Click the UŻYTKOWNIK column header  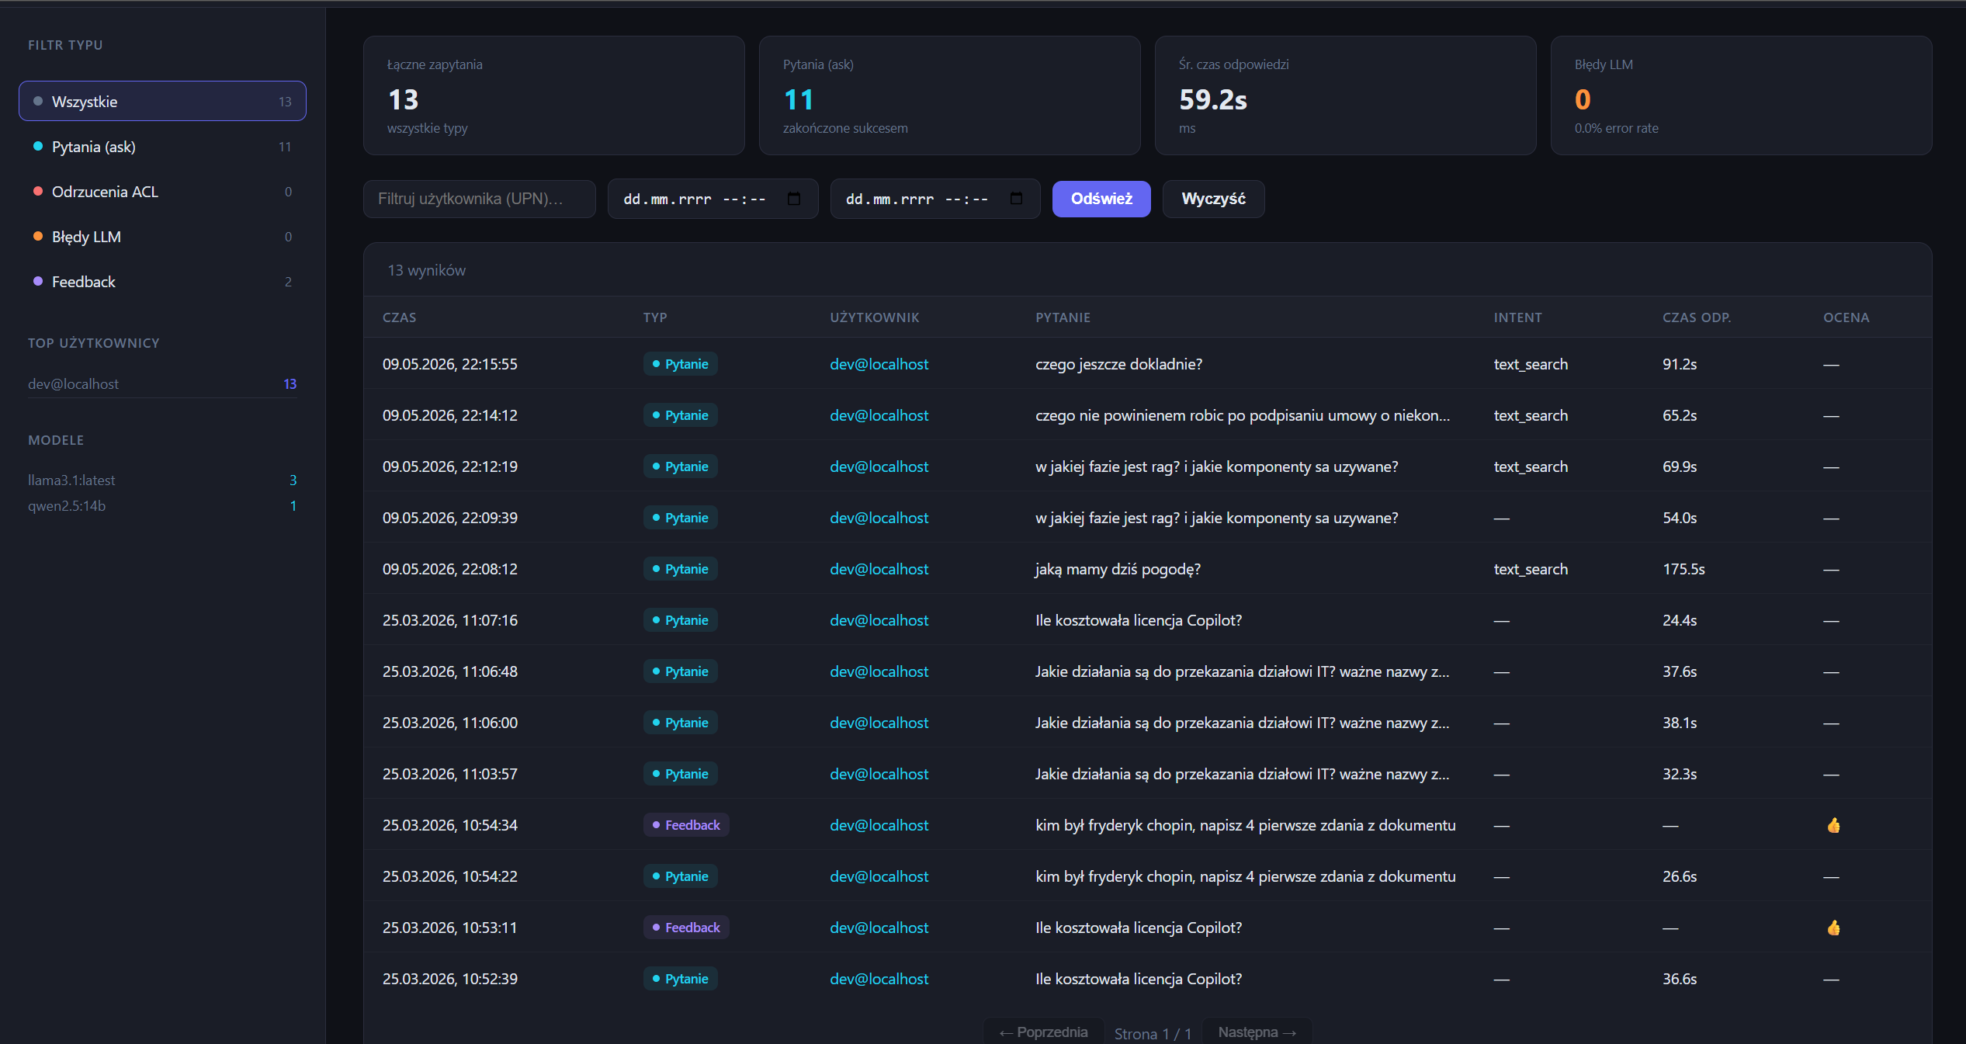874,317
